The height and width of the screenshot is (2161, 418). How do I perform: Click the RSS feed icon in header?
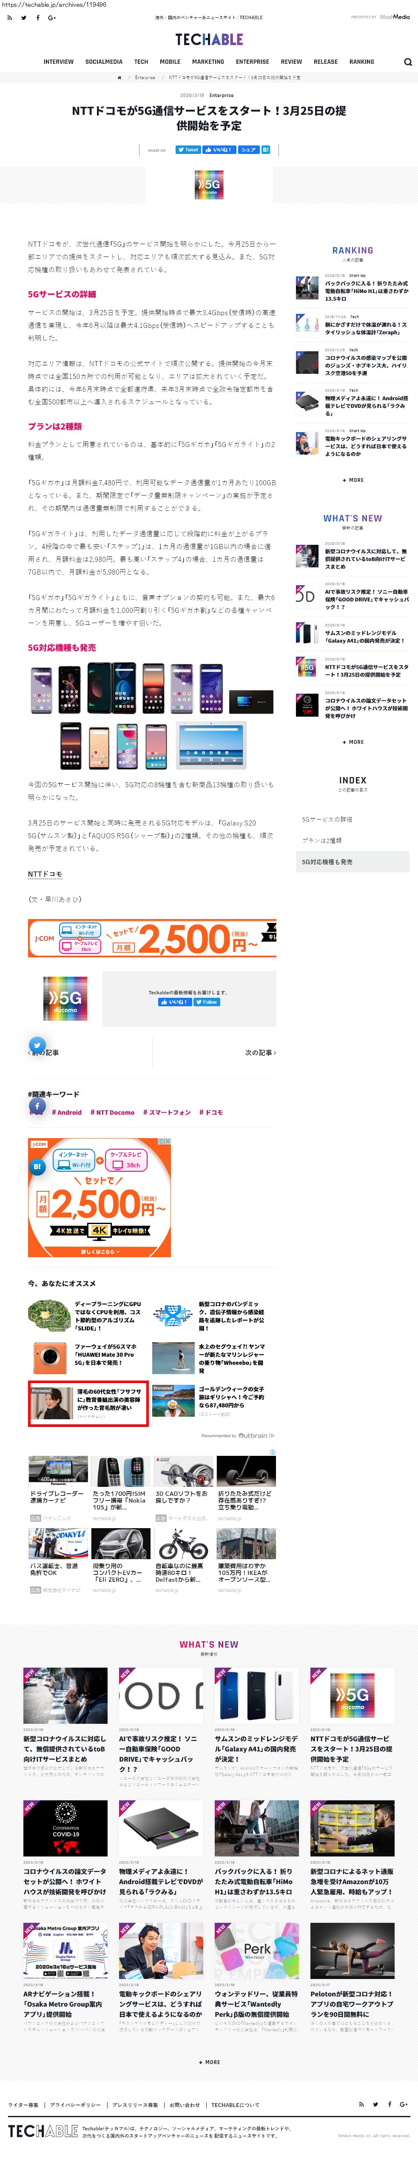(x=9, y=17)
